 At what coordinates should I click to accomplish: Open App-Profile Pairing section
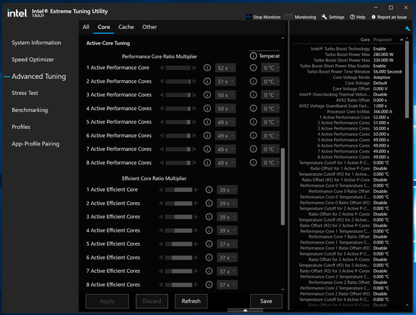point(35,144)
